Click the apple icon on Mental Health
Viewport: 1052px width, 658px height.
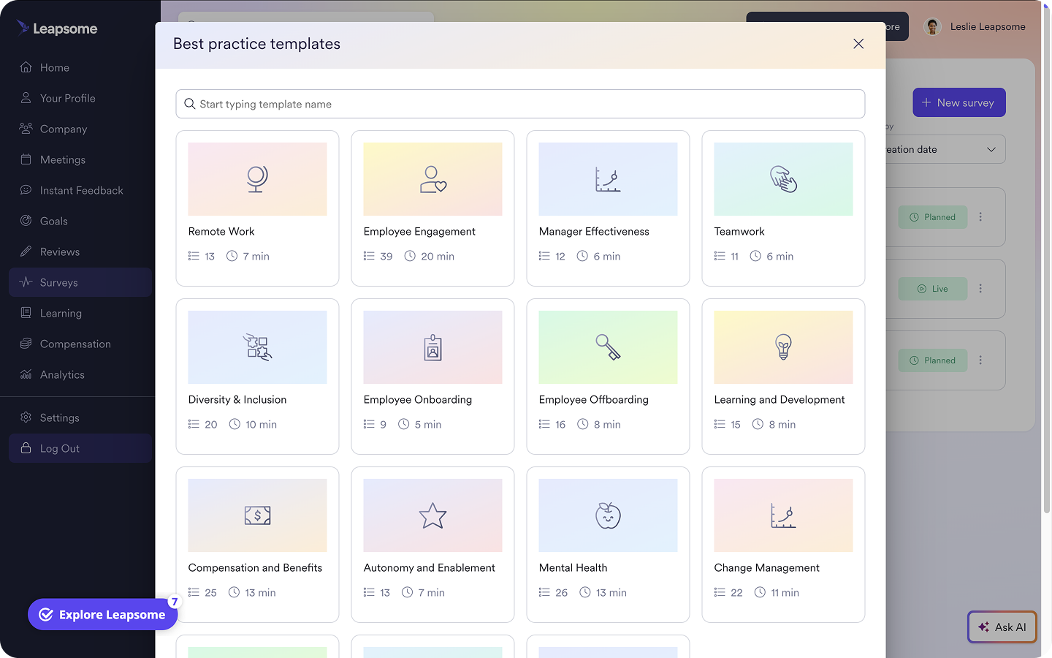(x=608, y=515)
